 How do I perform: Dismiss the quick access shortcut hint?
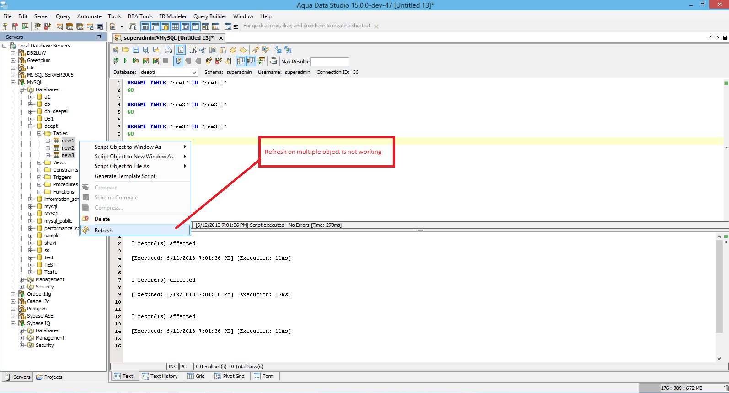click(x=376, y=26)
